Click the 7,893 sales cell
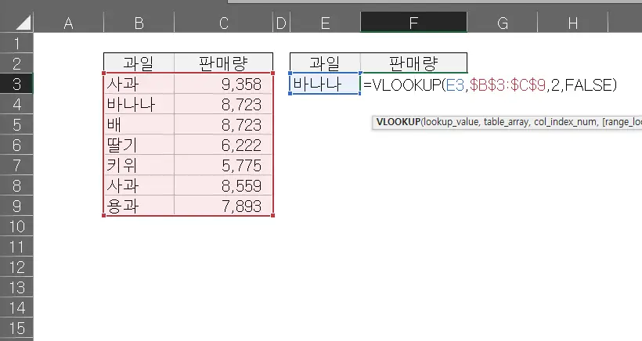The height and width of the screenshot is (341, 642). [x=224, y=206]
